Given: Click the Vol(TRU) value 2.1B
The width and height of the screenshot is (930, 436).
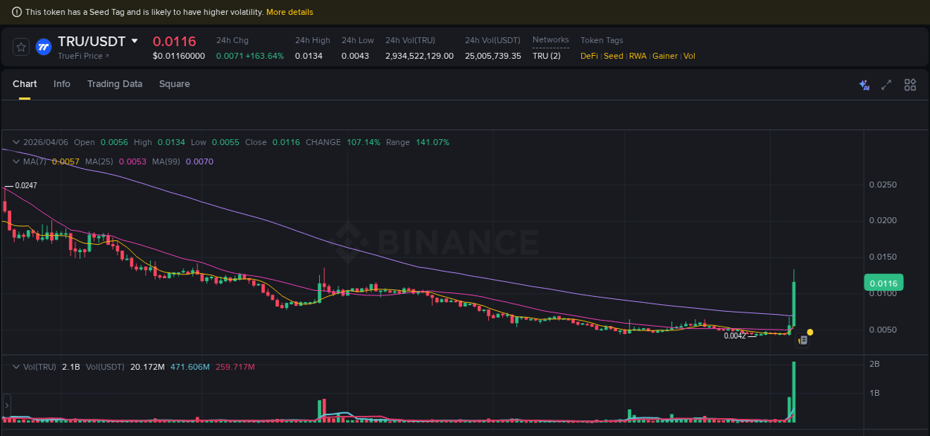Looking at the screenshot, I should (x=71, y=367).
